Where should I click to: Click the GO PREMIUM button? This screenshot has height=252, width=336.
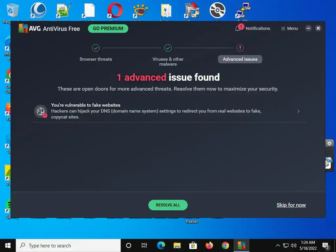pos(108,29)
